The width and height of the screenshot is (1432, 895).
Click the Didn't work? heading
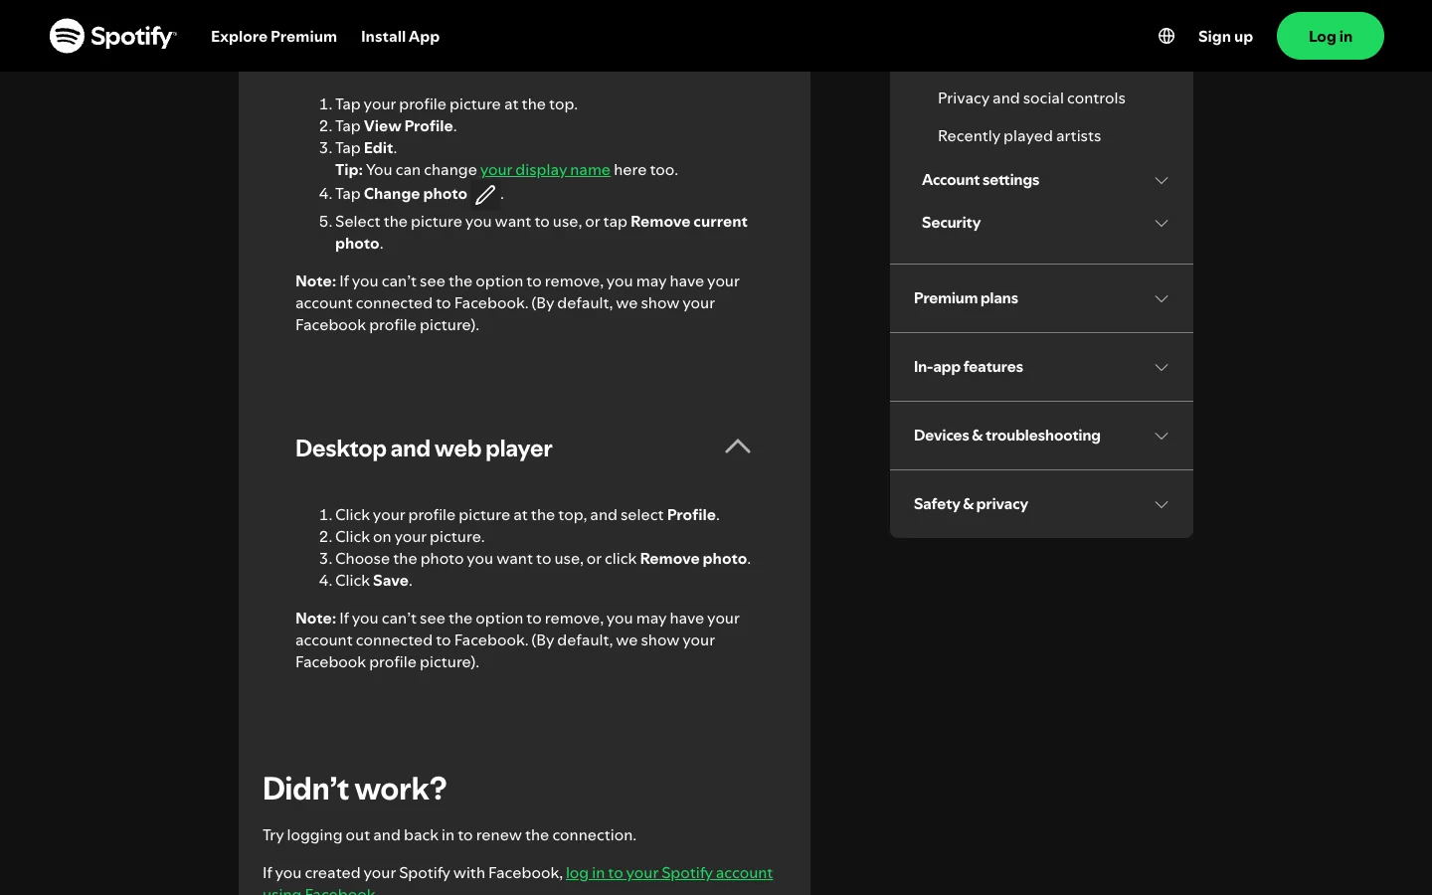point(354,789)
